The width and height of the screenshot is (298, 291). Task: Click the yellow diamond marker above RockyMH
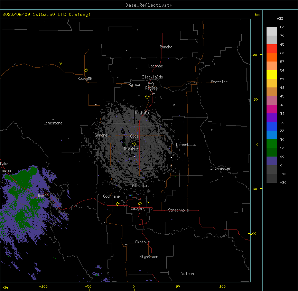point(86,70)
